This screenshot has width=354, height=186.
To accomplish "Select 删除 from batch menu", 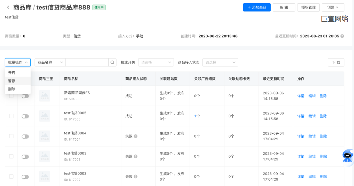I will [x=18, y=89].
